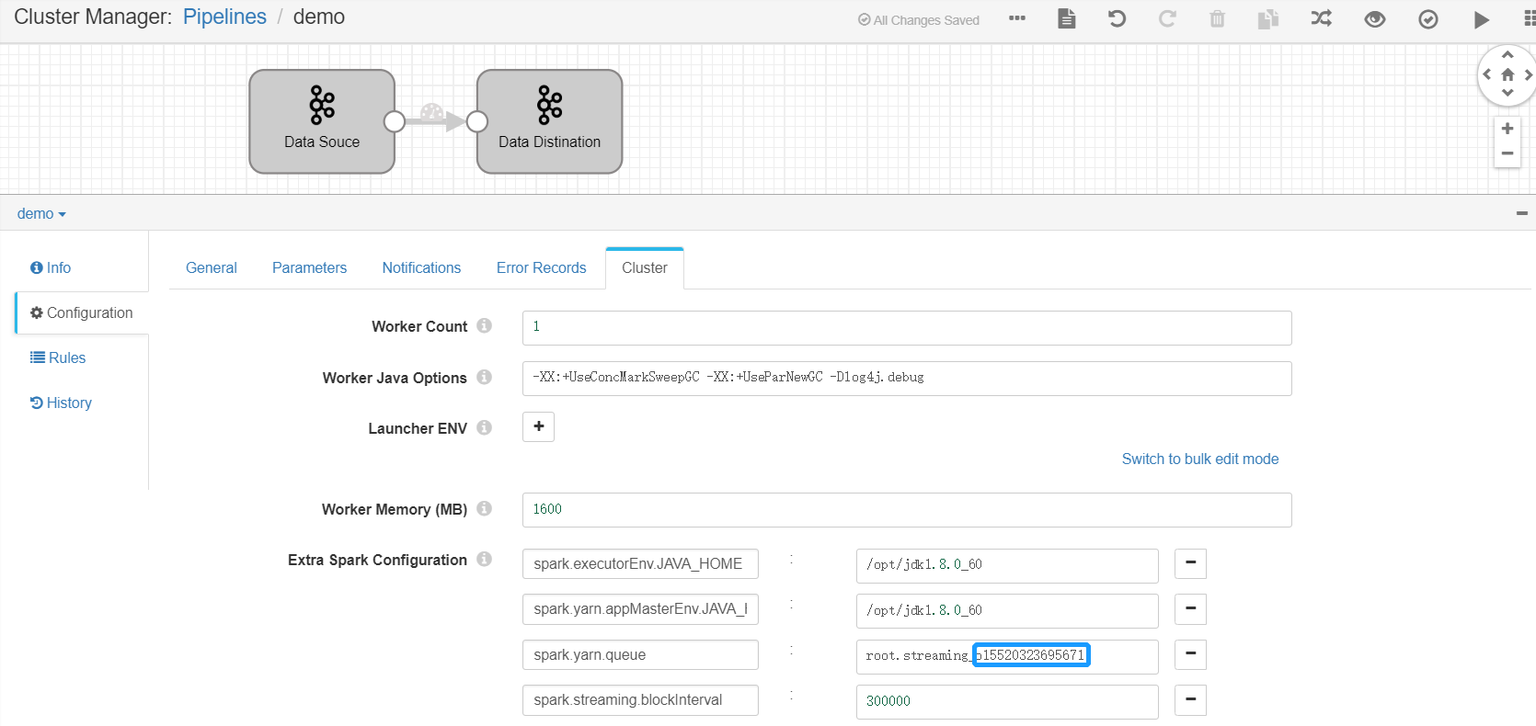Pan the canvas down arrow
Viewport: 1536px width, 726px height.
[1507, 93]
